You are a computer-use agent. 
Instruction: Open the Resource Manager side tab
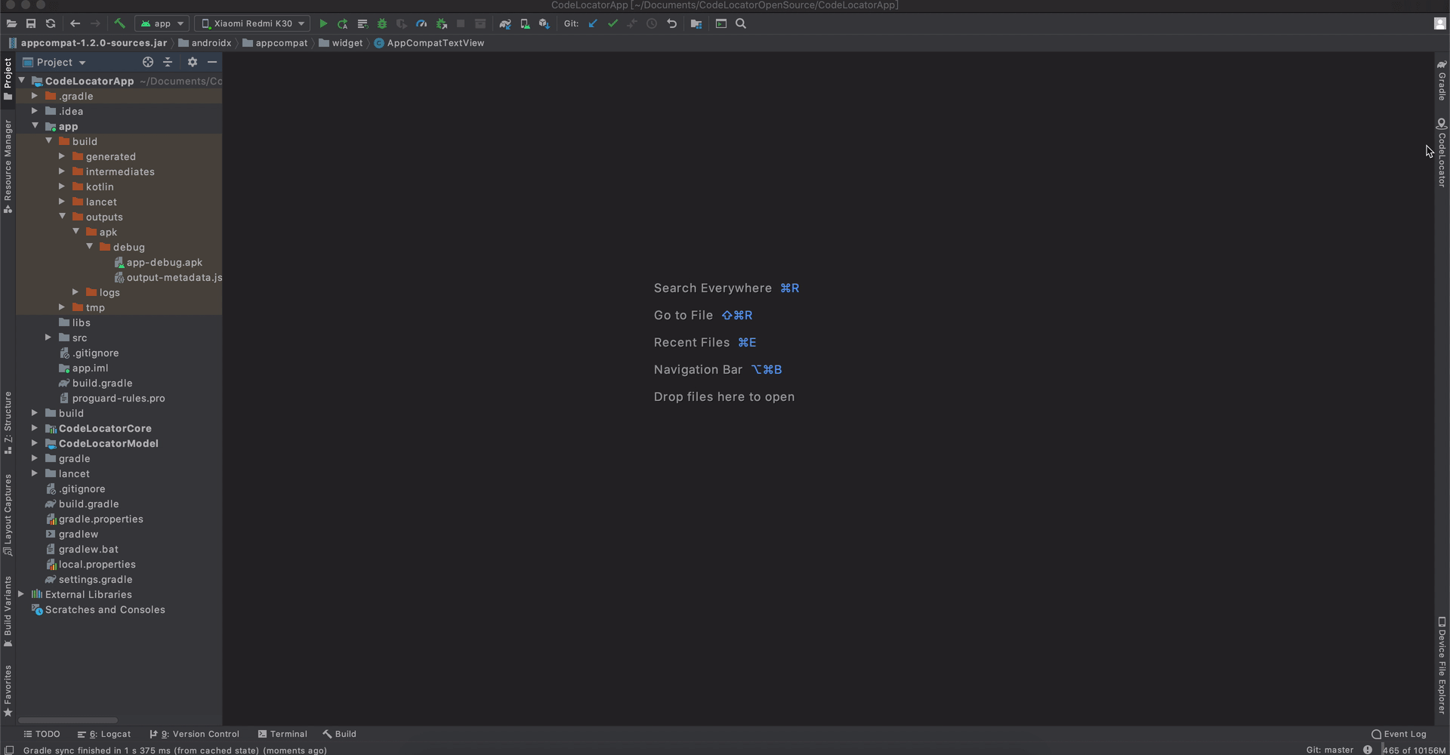[x=8, y=166]
